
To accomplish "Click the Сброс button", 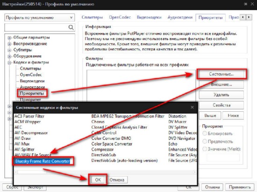I will (x=12, y=187).
